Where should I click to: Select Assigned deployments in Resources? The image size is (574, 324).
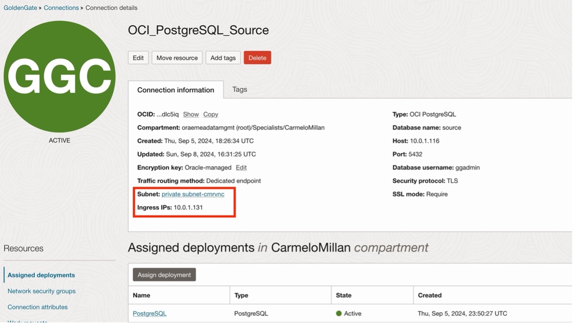41,276
